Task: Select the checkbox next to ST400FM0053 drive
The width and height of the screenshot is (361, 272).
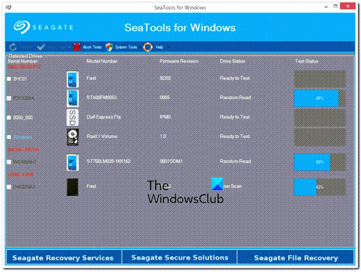Action: (9, 98)
